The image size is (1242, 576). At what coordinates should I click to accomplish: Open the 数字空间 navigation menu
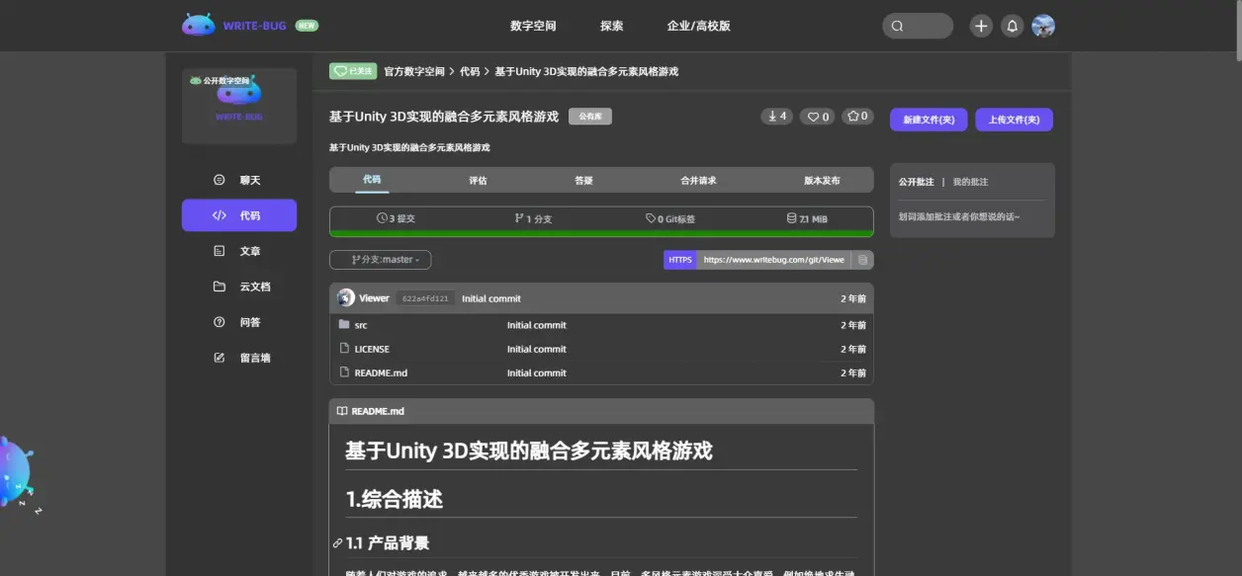point(533,26)
